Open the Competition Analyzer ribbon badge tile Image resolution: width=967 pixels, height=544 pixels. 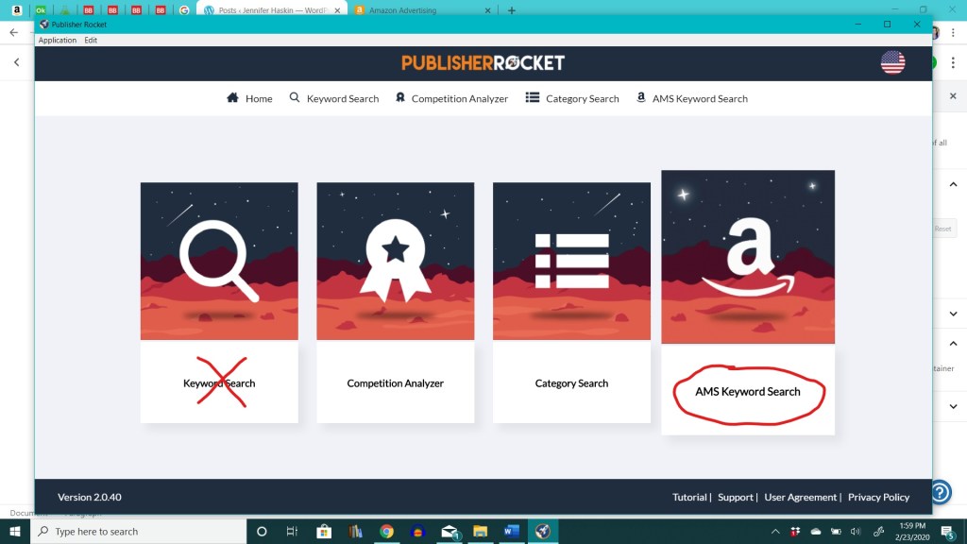click(x=395, y=261)
